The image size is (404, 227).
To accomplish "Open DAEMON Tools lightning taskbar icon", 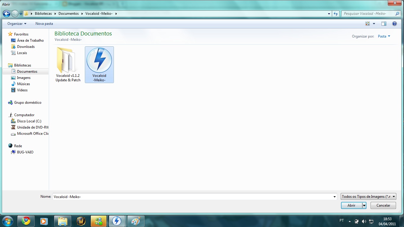I will 117,221.
